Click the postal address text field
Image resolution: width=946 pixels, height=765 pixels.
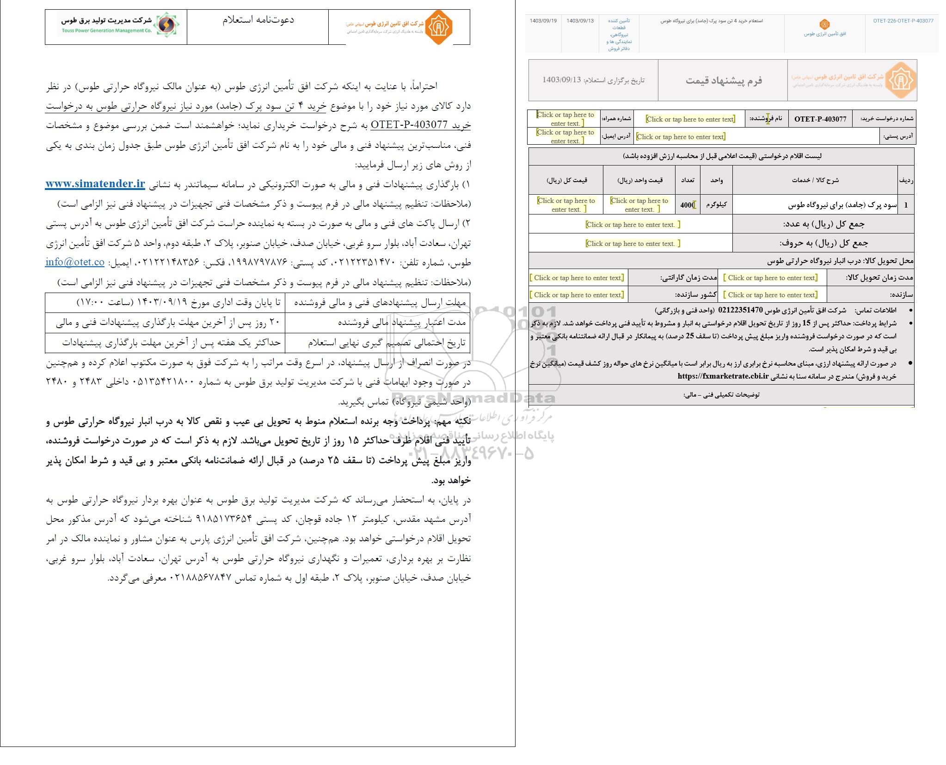click(x=681, y=136)
